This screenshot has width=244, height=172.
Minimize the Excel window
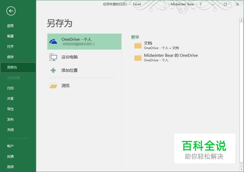[213, 4]
